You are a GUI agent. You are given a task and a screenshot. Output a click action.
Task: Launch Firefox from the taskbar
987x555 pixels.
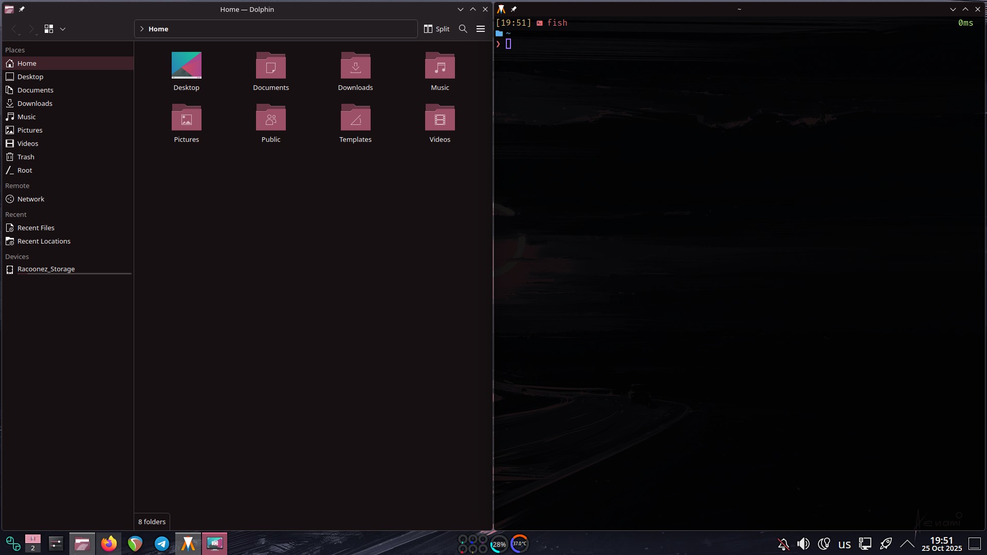[x=109, y=544]
